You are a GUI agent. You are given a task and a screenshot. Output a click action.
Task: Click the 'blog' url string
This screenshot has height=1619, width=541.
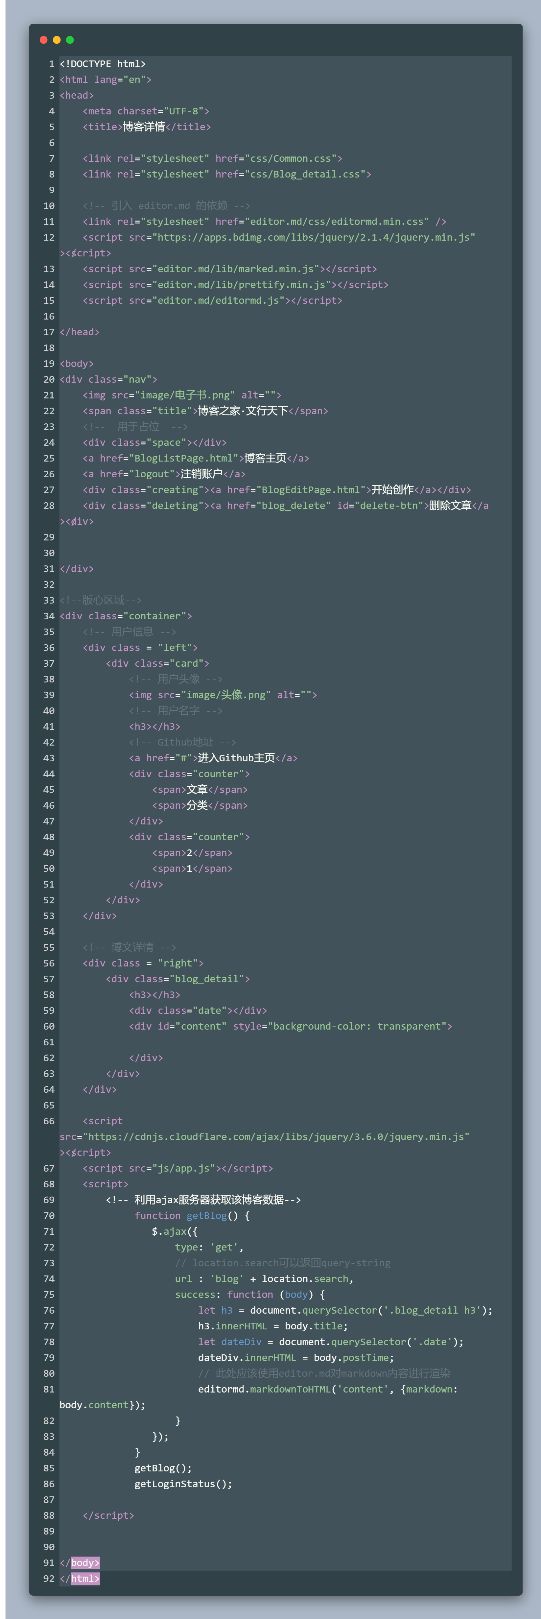pyautogui.click(x=227, y=1278)
